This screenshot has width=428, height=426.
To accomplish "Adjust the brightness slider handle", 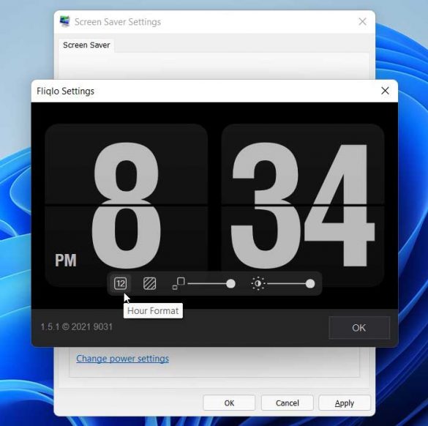I will tap(310, 284).
